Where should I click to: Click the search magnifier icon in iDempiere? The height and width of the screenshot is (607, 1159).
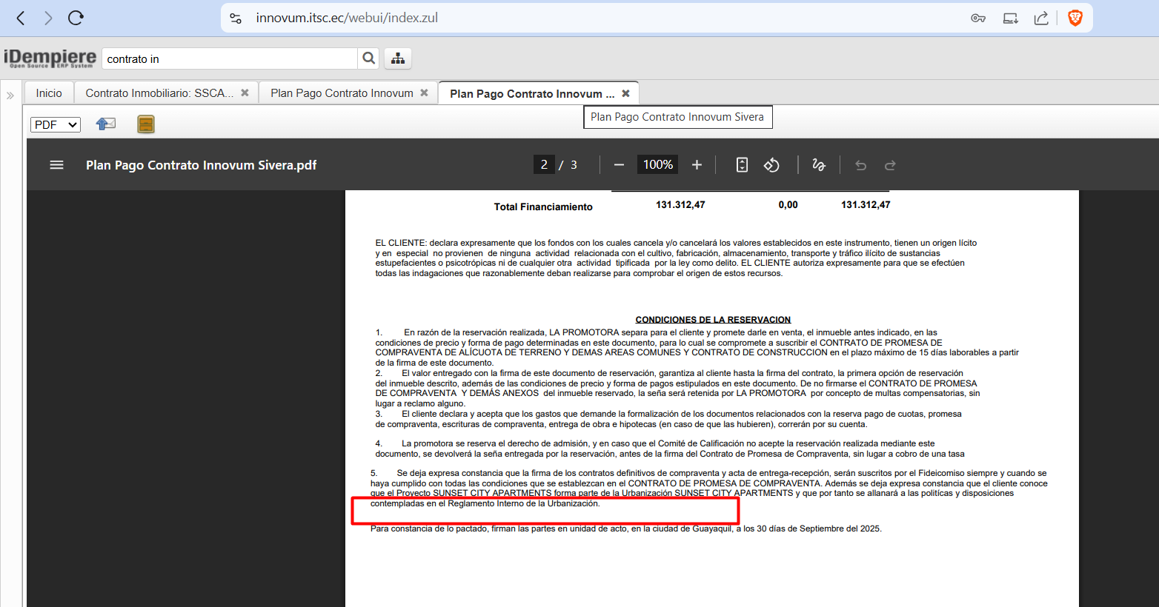(368, 58)
